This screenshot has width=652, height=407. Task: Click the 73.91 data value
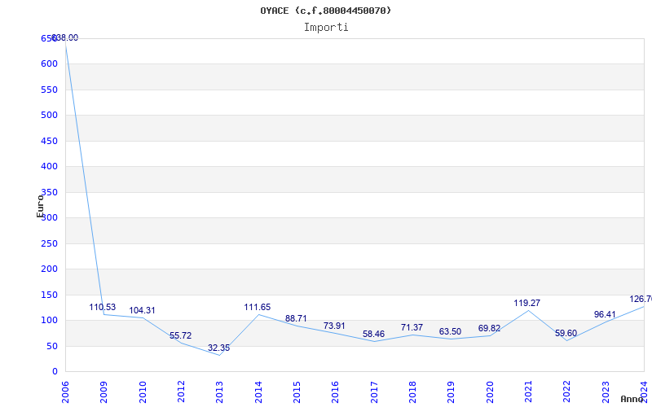click(334, 326)
